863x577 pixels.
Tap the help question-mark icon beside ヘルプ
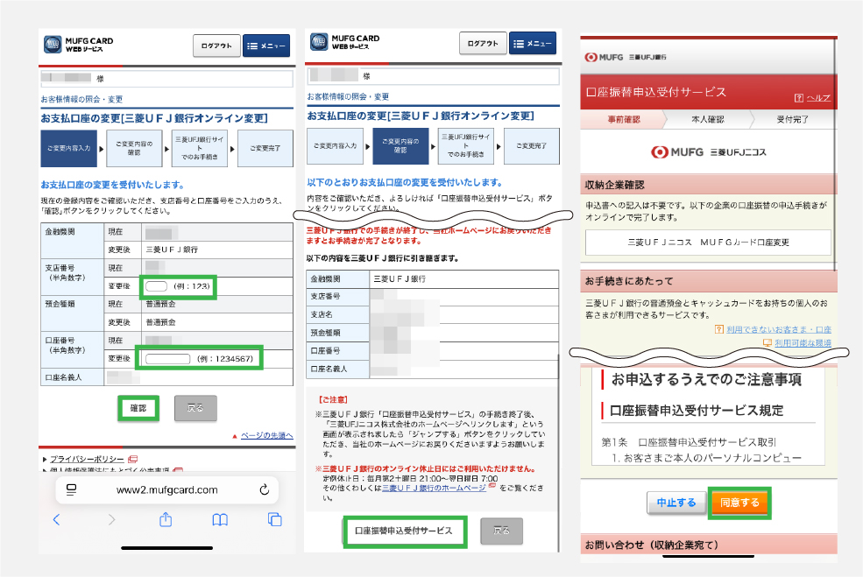click(x=799, y=98)
